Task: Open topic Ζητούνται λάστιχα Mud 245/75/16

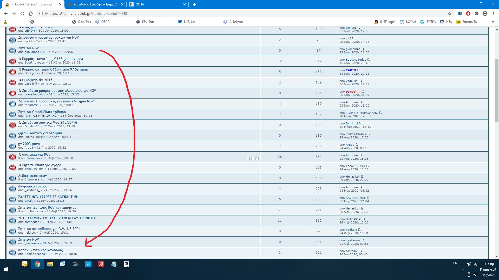Action: (49, 122)
